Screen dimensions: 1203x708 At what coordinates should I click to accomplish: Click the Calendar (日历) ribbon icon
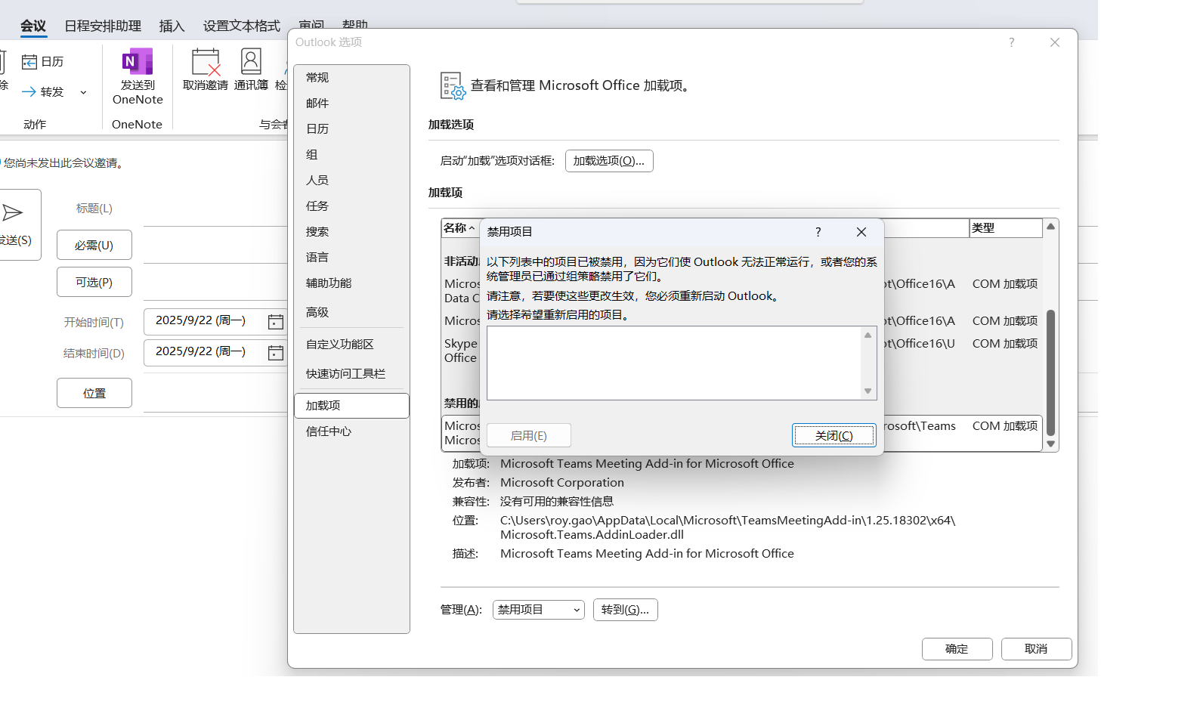point(29,62)
